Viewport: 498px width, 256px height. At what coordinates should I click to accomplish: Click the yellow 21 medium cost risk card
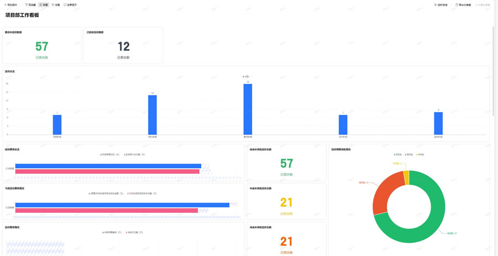[x=287, y=201]
